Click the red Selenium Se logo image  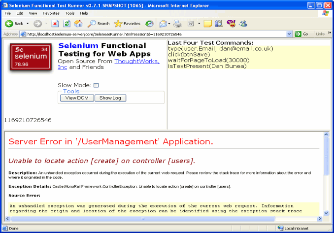(31, 57)
